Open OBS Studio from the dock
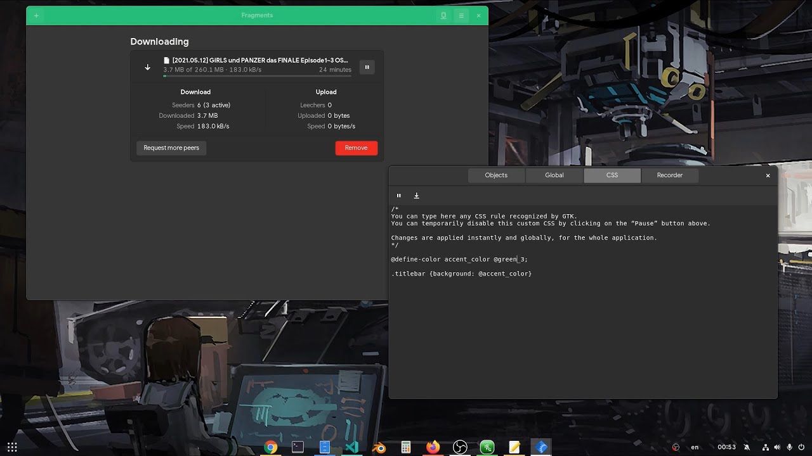Screen dimensions: 812x456 point(460,448)
